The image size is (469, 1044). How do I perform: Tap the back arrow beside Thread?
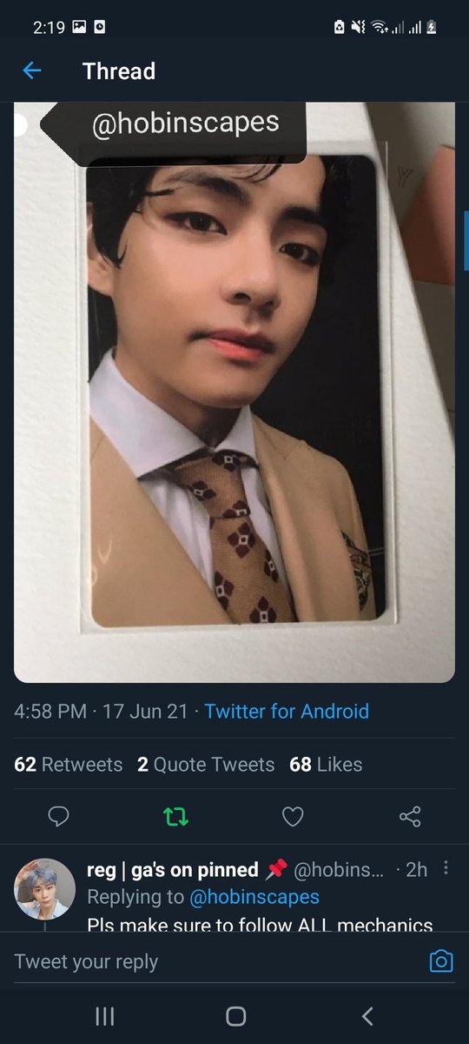click(x=32, y=70)
